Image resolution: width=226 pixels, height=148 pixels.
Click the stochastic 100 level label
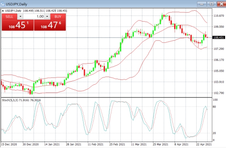pos(215,100)
